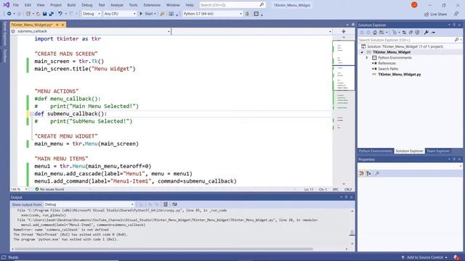
Task: Toggle the pin on TKinter_Menu_Widget.py tab
Action: [x=57, y=25]
